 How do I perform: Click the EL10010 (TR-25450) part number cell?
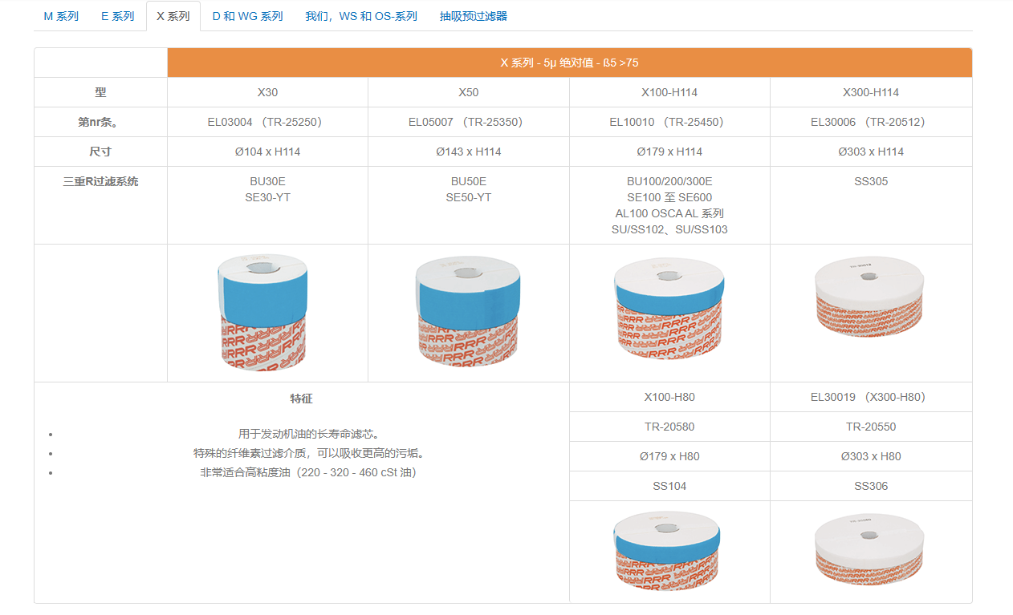(x=669, y=122)
